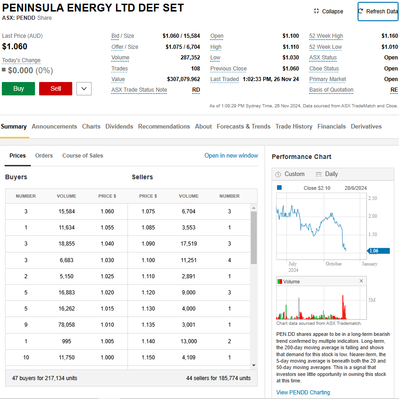
Task: Select the Summary tab
Action: [x=14, y=126]
